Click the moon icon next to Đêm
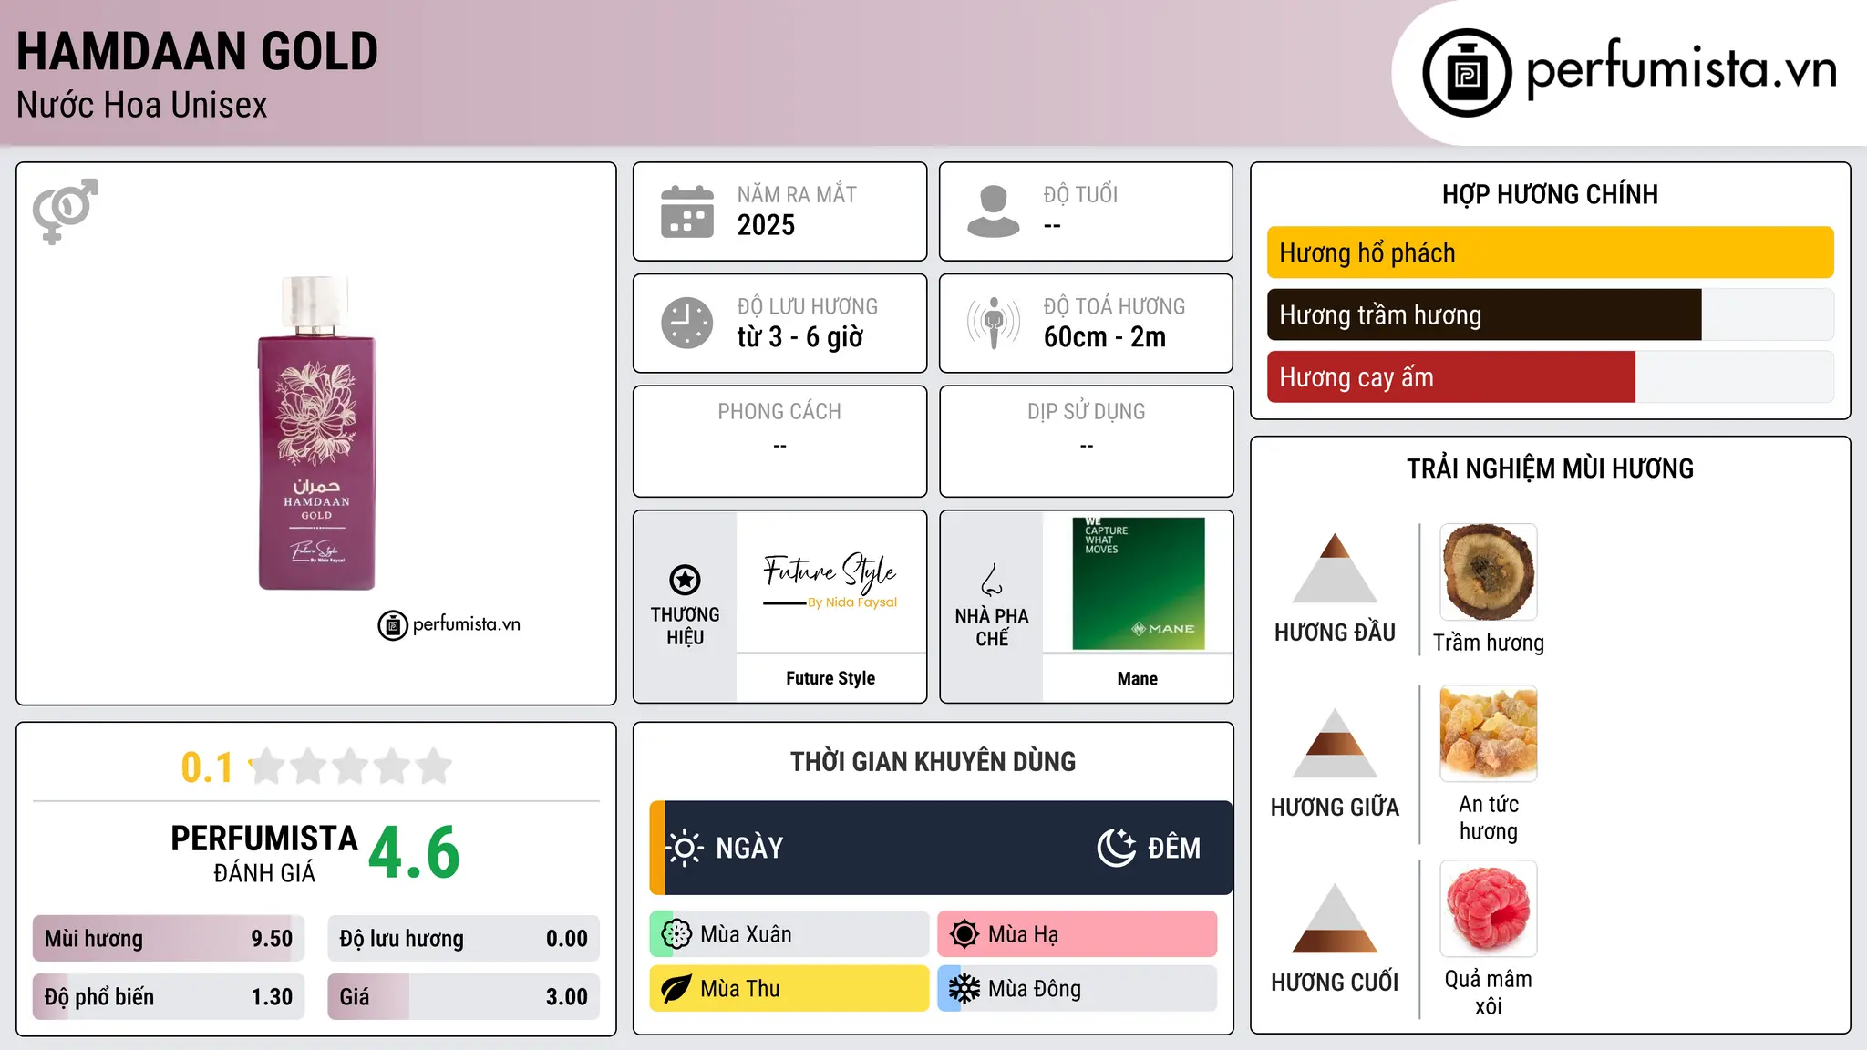The width and height of the screenshot is (1867, 1050). coord(1117,848)
